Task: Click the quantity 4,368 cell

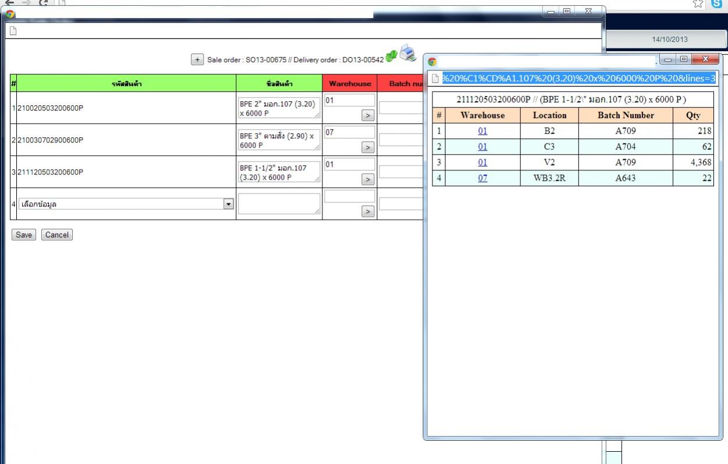Action: (x=693, y=162)
